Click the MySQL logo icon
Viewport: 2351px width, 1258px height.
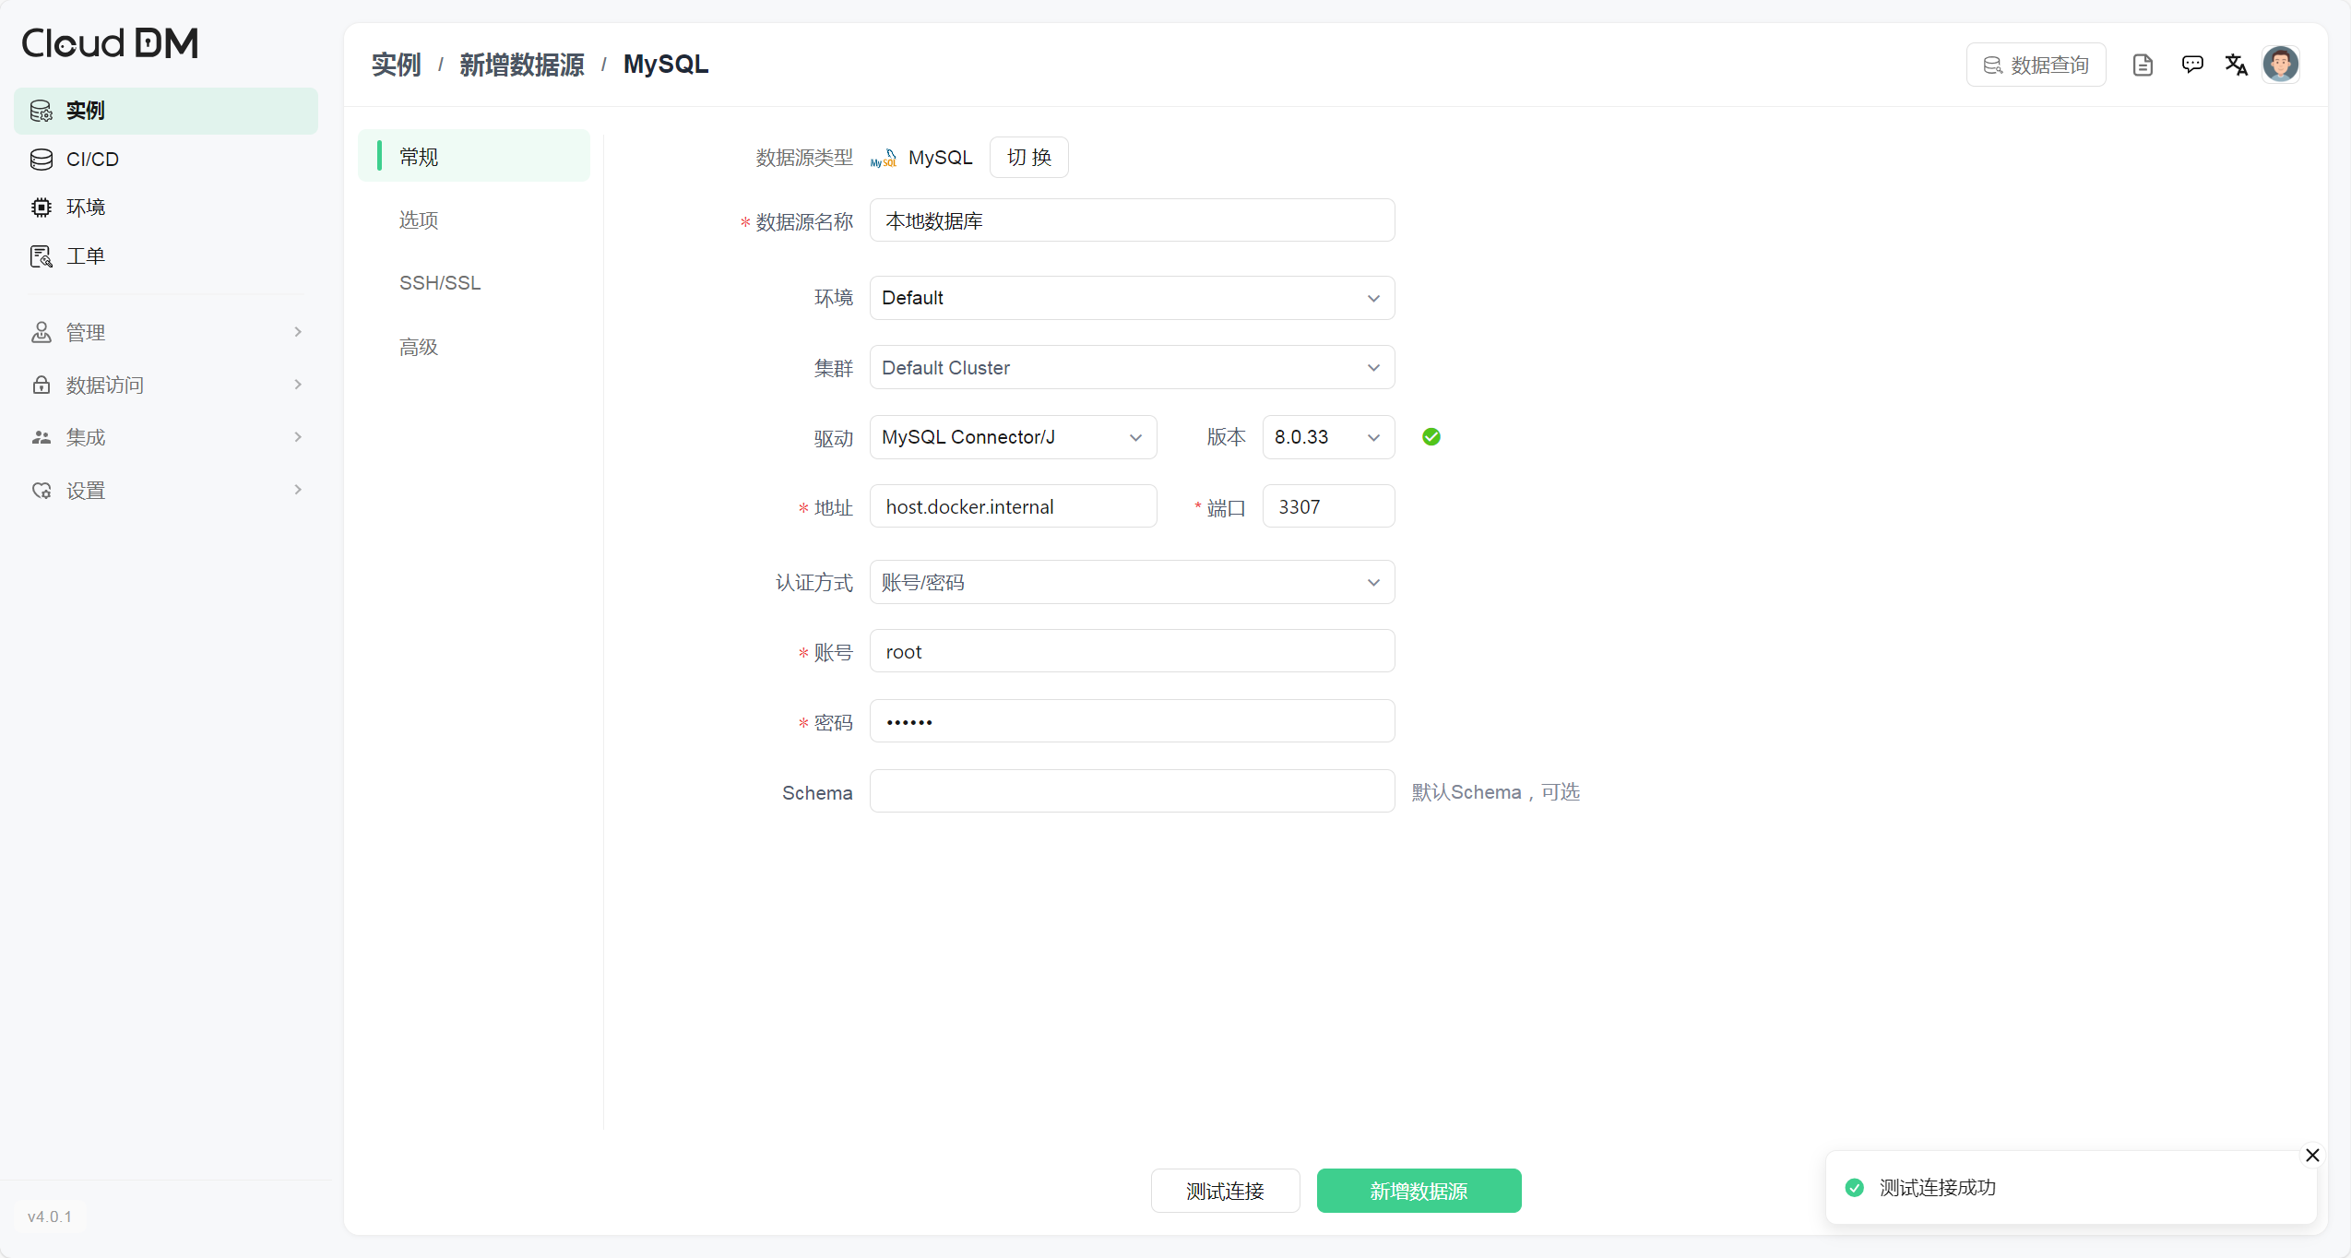tap(884, 159)
